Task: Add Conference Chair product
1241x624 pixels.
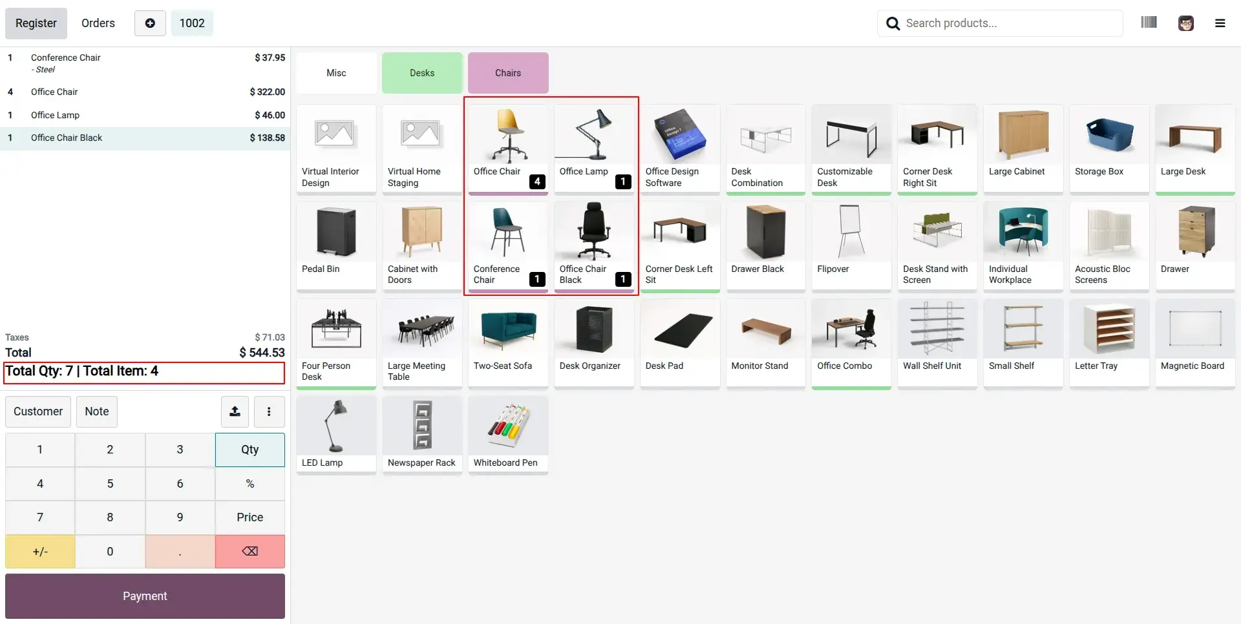Action: coord(508,247)
